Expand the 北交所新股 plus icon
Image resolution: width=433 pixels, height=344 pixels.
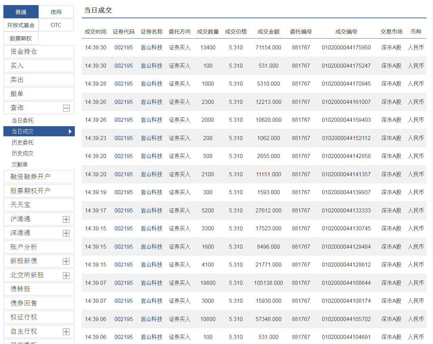[66, 276]
